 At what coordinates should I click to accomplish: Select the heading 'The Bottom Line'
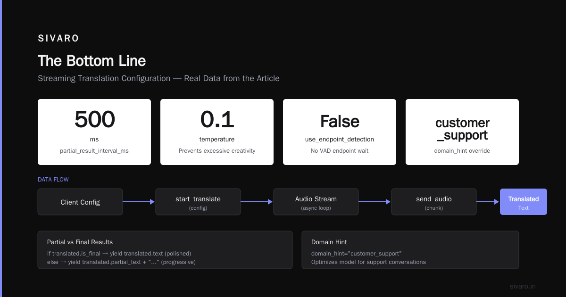[92, 61]
